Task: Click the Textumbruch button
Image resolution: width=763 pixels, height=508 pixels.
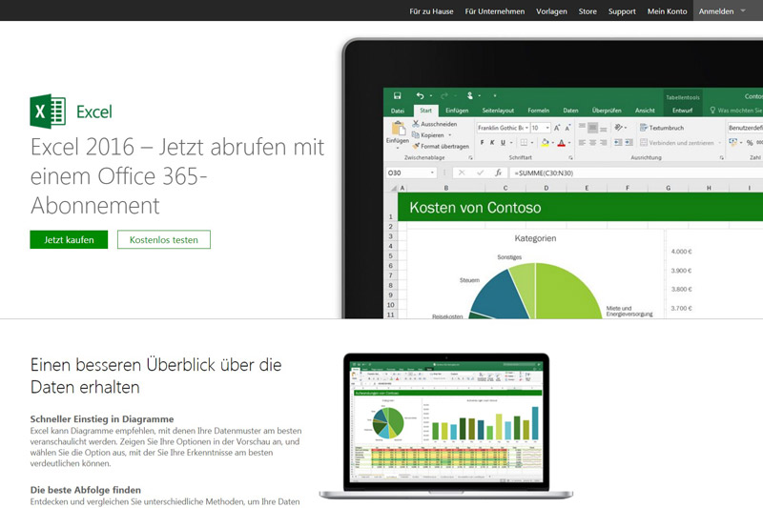Action: click(662, 128)
